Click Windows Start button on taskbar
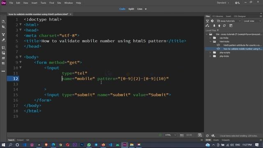The width and height of the screenshot is (263, 148). click(3, 145)
